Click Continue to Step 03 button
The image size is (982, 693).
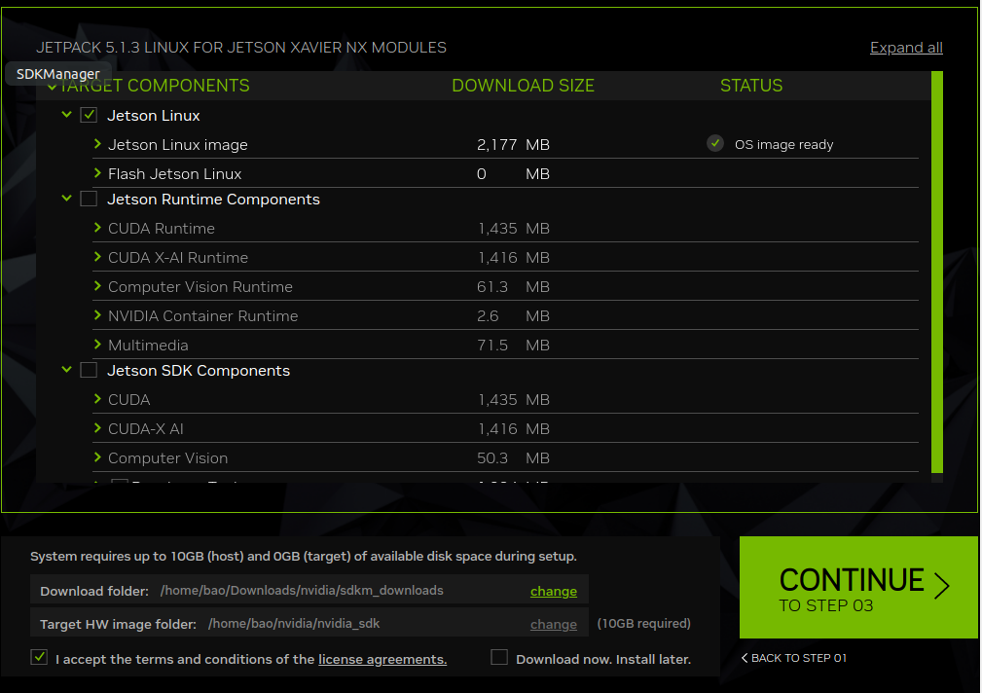point(858,587)
